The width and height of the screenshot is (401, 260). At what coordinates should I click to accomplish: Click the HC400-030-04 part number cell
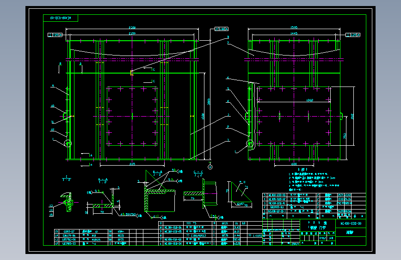(173, 244)
